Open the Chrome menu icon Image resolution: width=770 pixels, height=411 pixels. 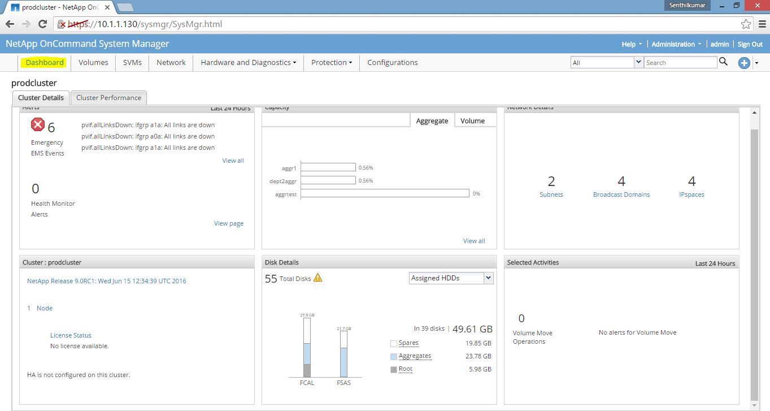[762, 24]
